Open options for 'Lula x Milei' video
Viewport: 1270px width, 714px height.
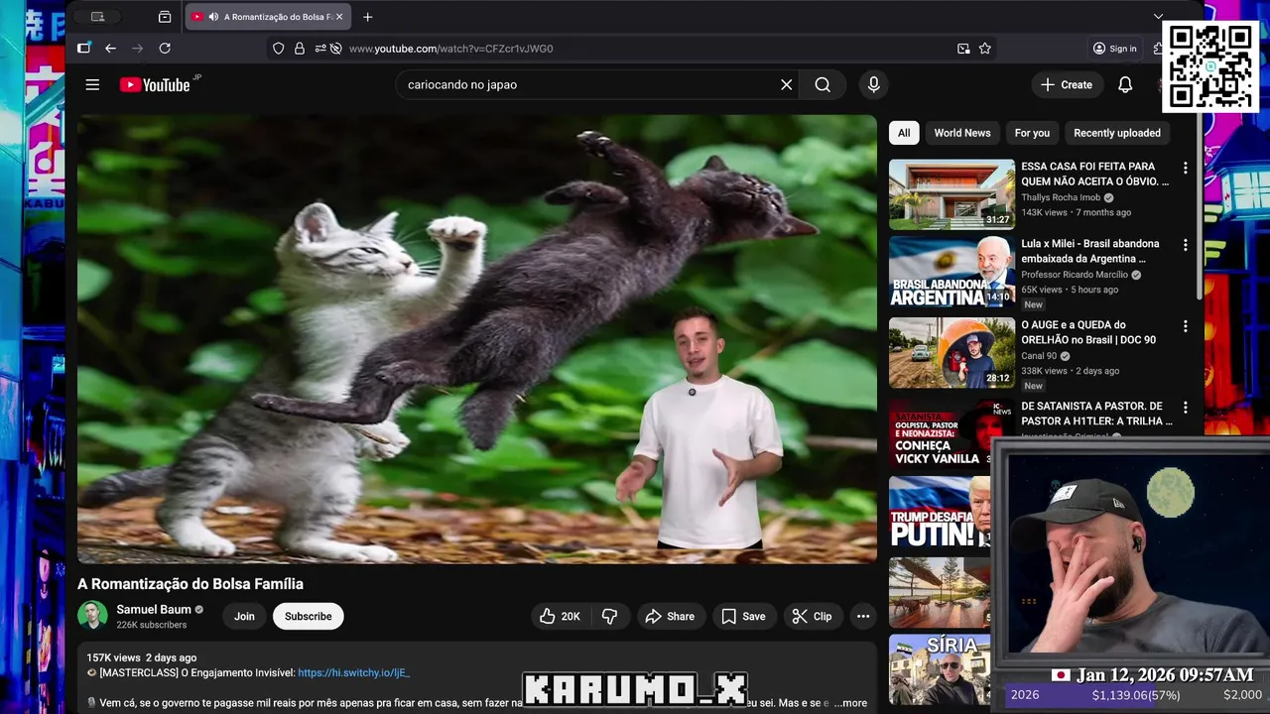(x=1185, y=245)
